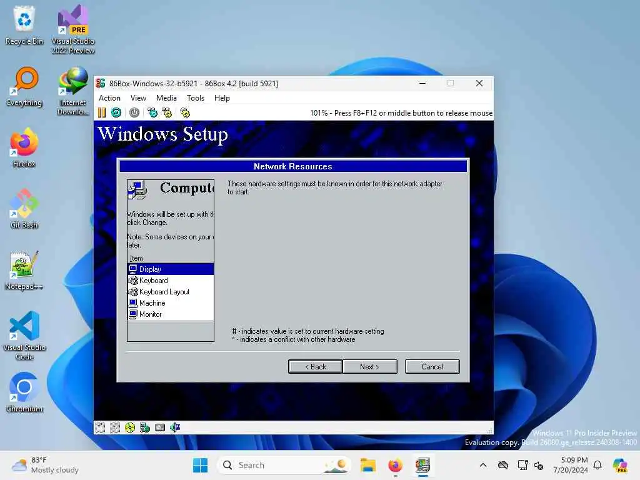The width and height of the screenshot is (640, 480).
Task: Click Next in Network Resources dialog
Action: pos(370,366)
